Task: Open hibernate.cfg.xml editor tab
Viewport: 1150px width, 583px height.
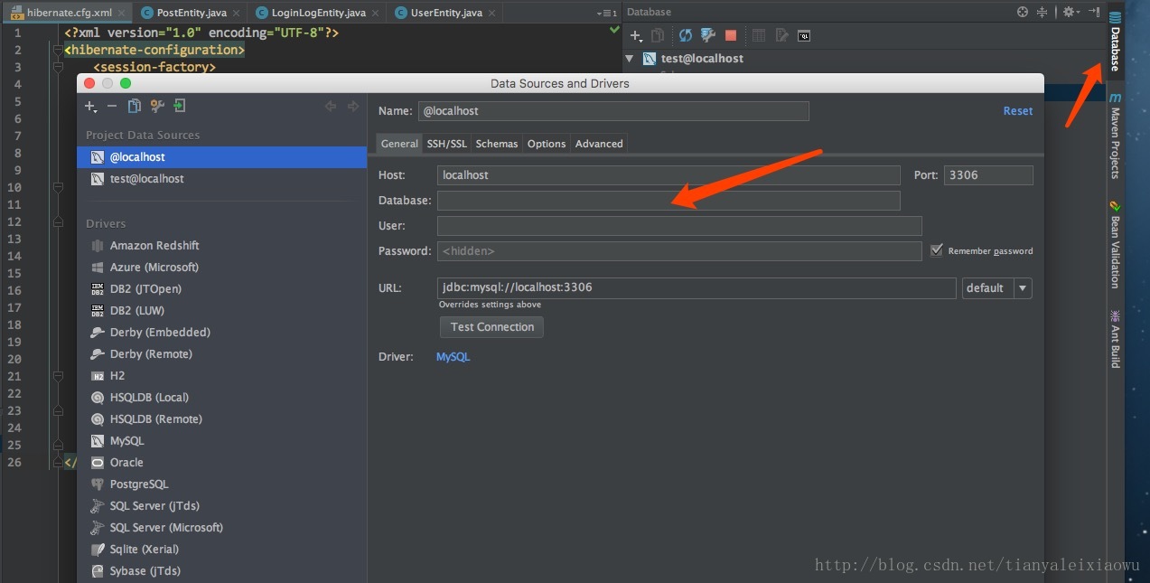Action: click(x=67, y=13)
